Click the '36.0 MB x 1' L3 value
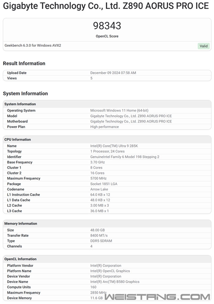Screen dimensions: 214x304 pos(99,211)
